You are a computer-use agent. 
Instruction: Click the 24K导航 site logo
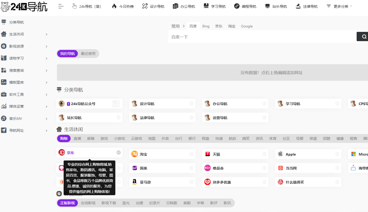pos(24,7)
